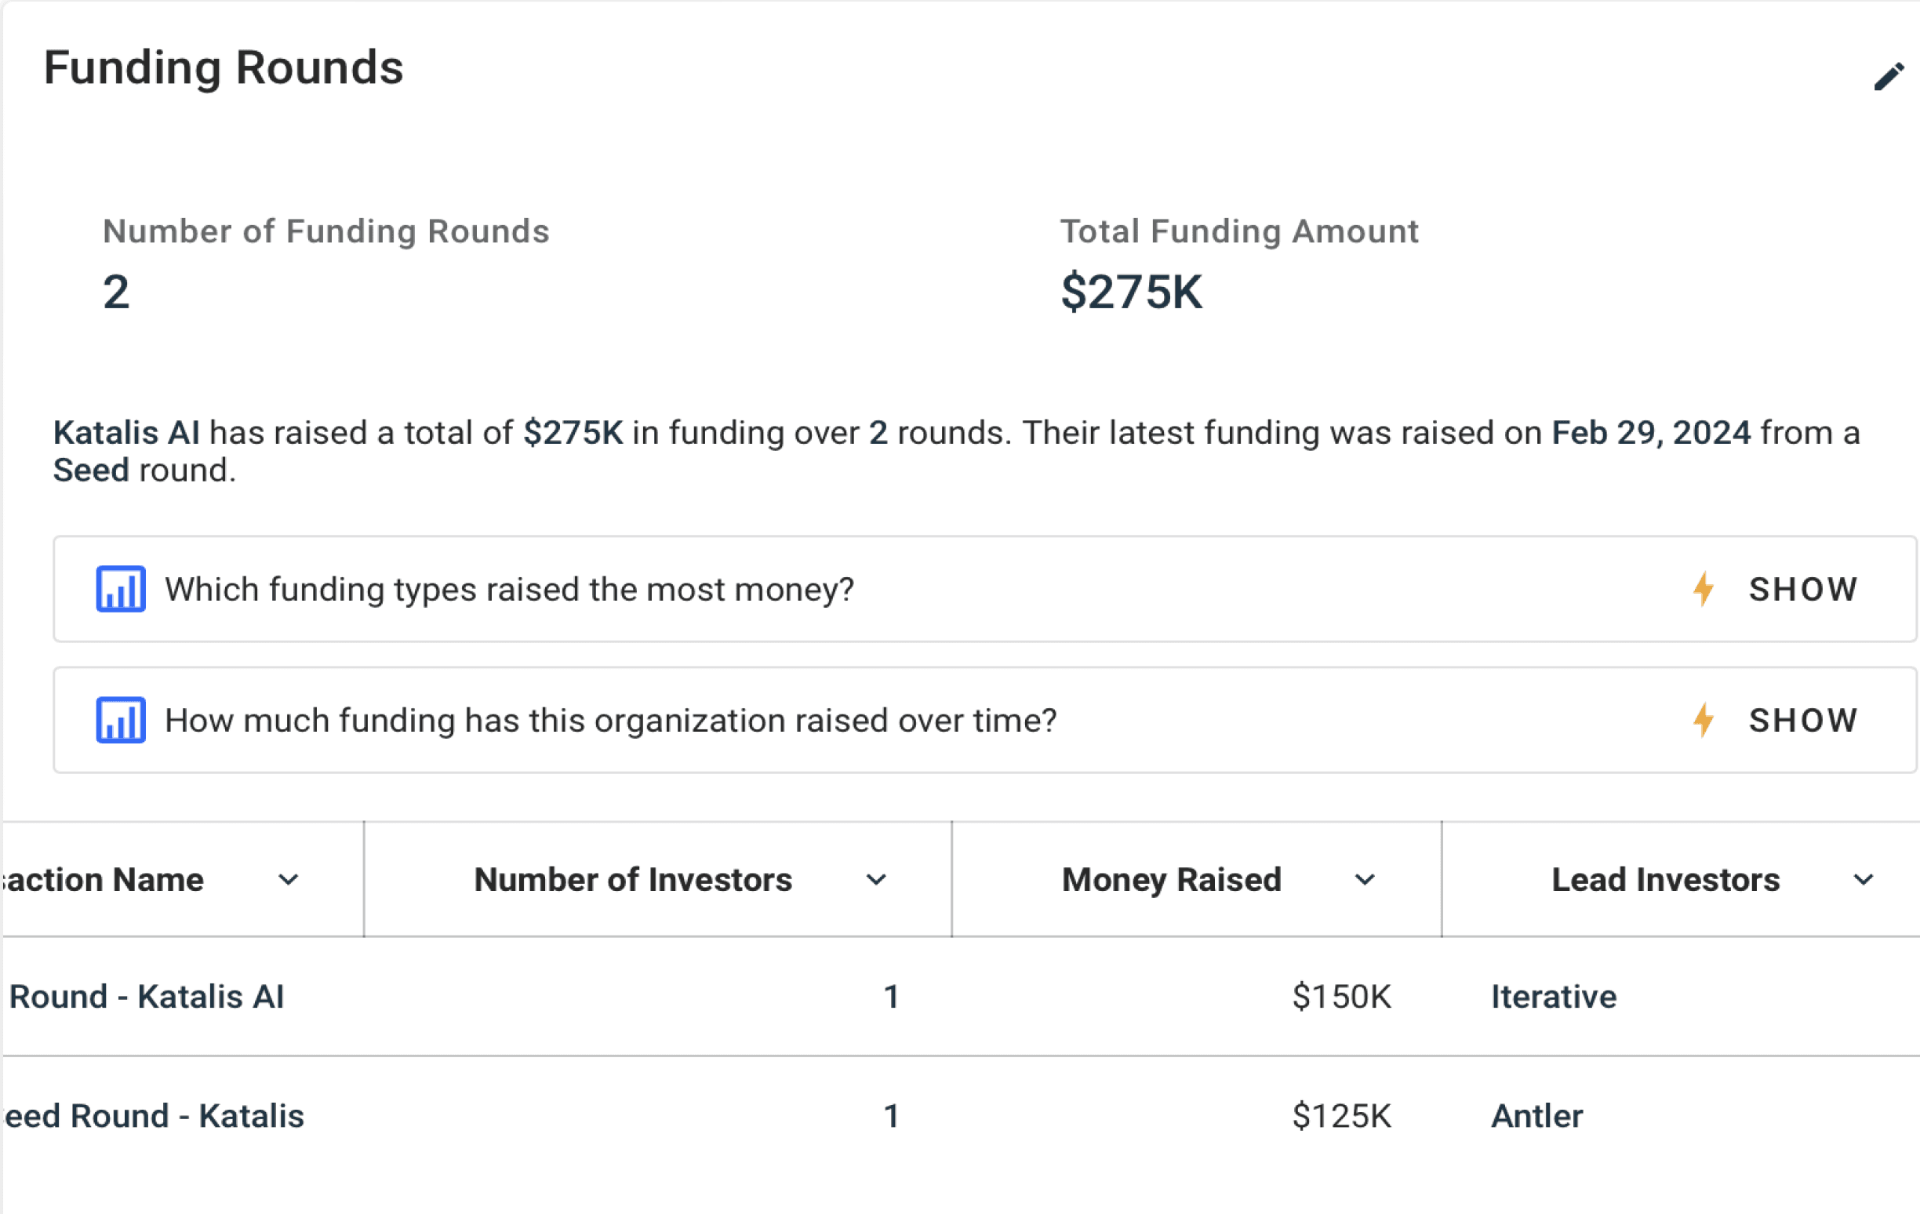Open the Iterative lead investor link
Image resolution: width=1920 pixels, height=1214 pixels.
pos(1553,997)
